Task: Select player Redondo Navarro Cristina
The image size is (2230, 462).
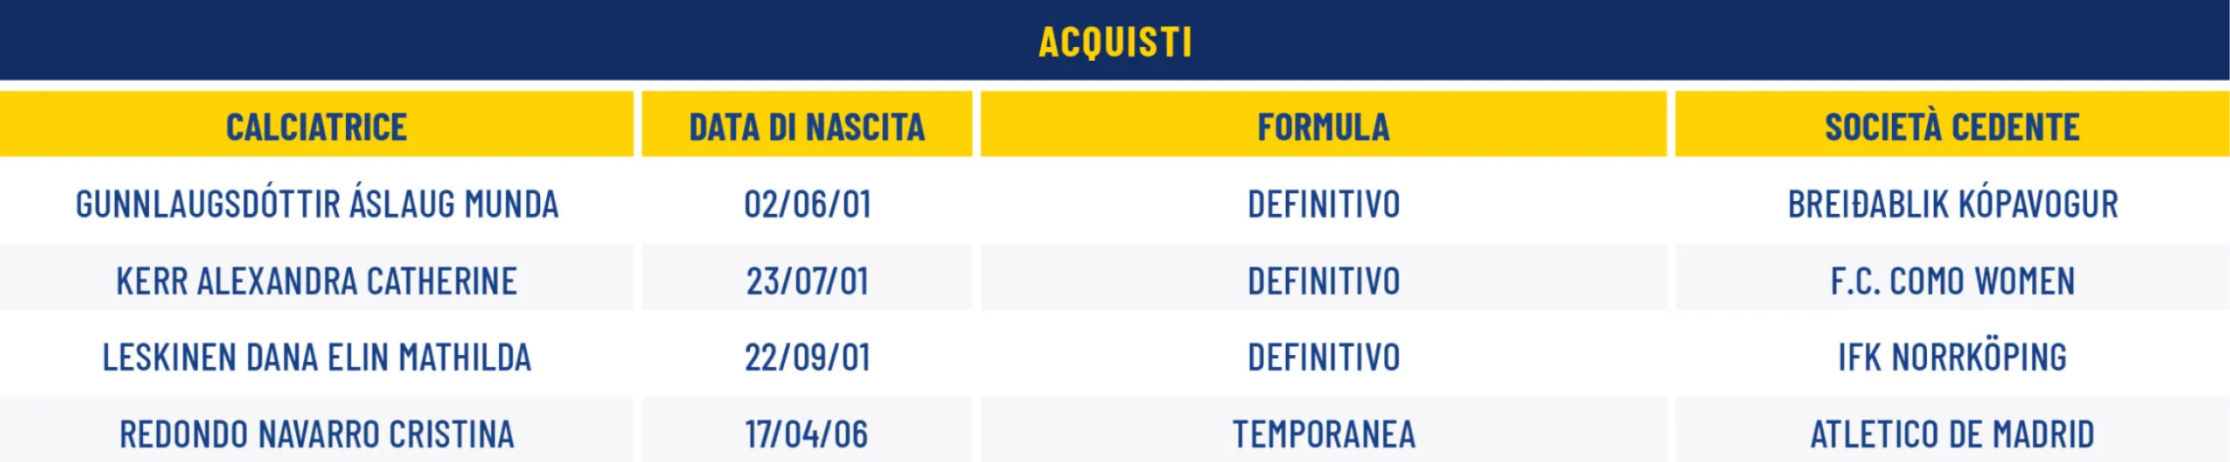Action: tap(316, 433)
